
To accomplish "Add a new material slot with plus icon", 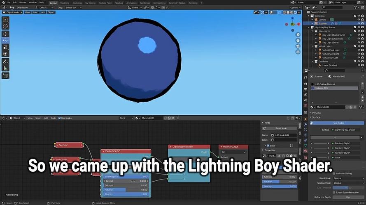I will click(362, 83).
